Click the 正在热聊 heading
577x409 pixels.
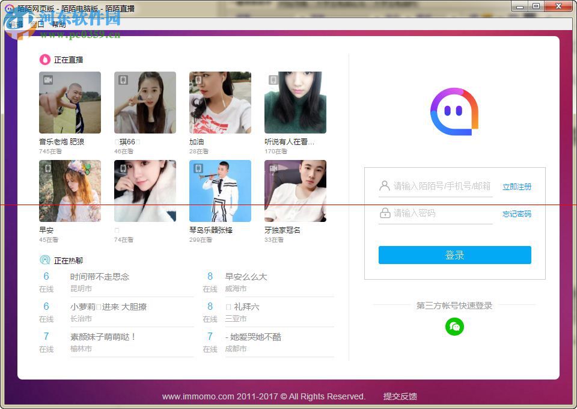[x=69, y=260]
